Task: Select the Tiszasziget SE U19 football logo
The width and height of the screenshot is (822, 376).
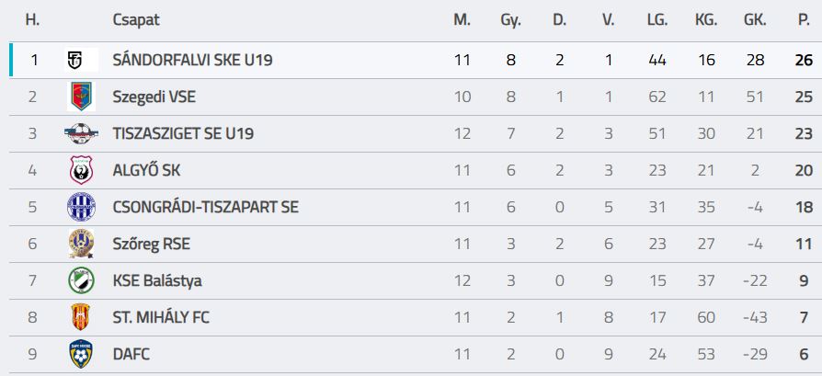Action: [81, 133]
